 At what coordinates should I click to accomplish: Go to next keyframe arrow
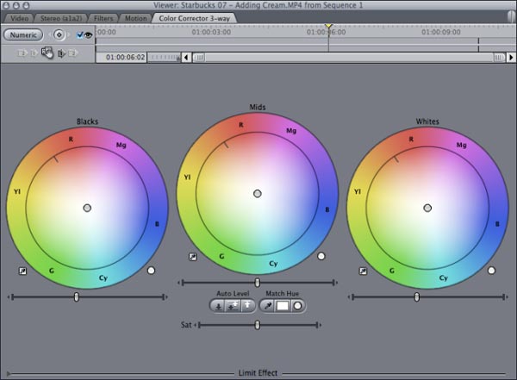point(68,34)
